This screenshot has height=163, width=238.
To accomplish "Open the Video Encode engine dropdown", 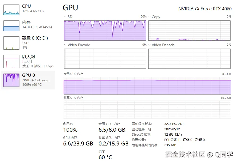I will pyautogui.click(x=65, y=45).
